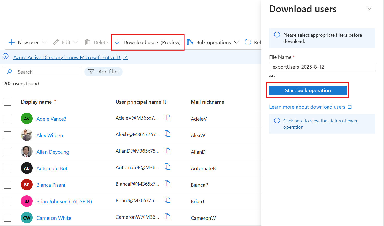The image size is (384, 226).
Task: Expand the Bulk operations dropdown
Action: pos(237,42)
